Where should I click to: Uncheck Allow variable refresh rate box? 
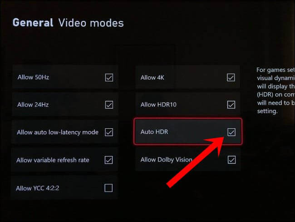[x=109, y=160]
